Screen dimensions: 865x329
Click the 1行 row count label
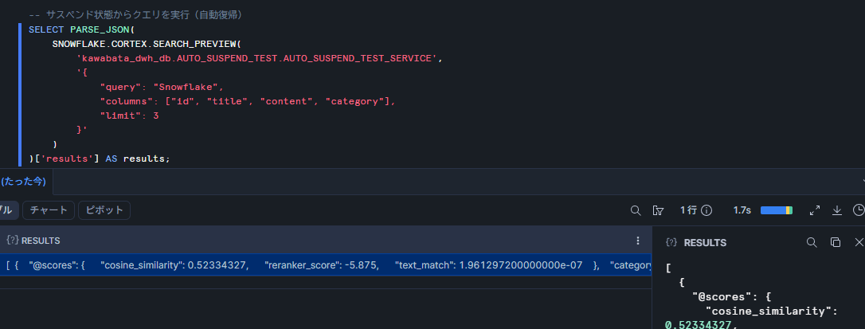click(x=688, y=210)
